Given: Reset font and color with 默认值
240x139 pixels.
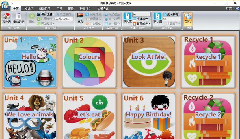Looking at the screenshot, I should pyautogui.click(x=127, y=18).
